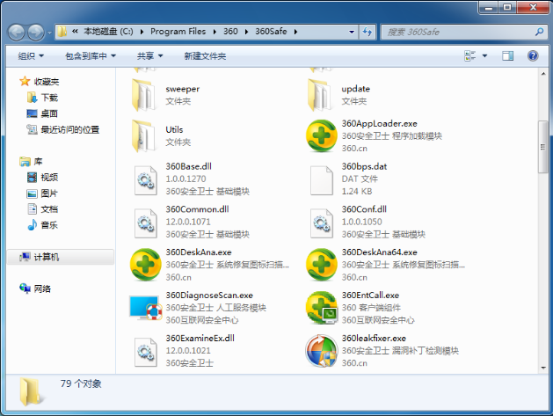Open the help button in toolbar
Image resolution: width=553 pixels, height=416 pixels.
(533, 55)
